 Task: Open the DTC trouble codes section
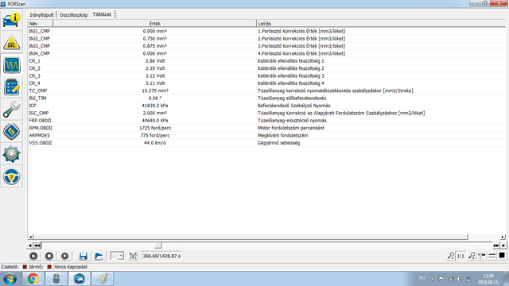(12, 43)
